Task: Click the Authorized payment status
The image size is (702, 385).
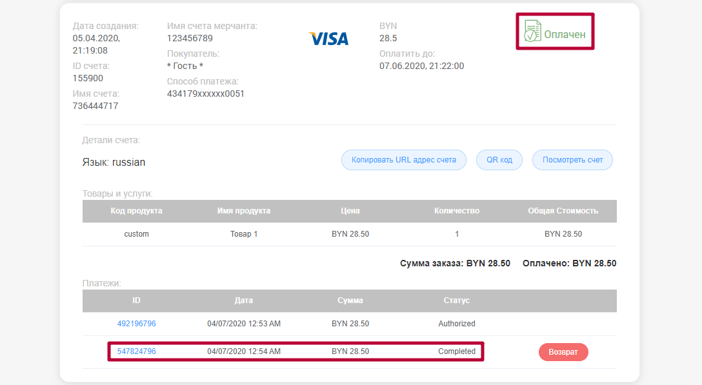Action: (457, 323)
